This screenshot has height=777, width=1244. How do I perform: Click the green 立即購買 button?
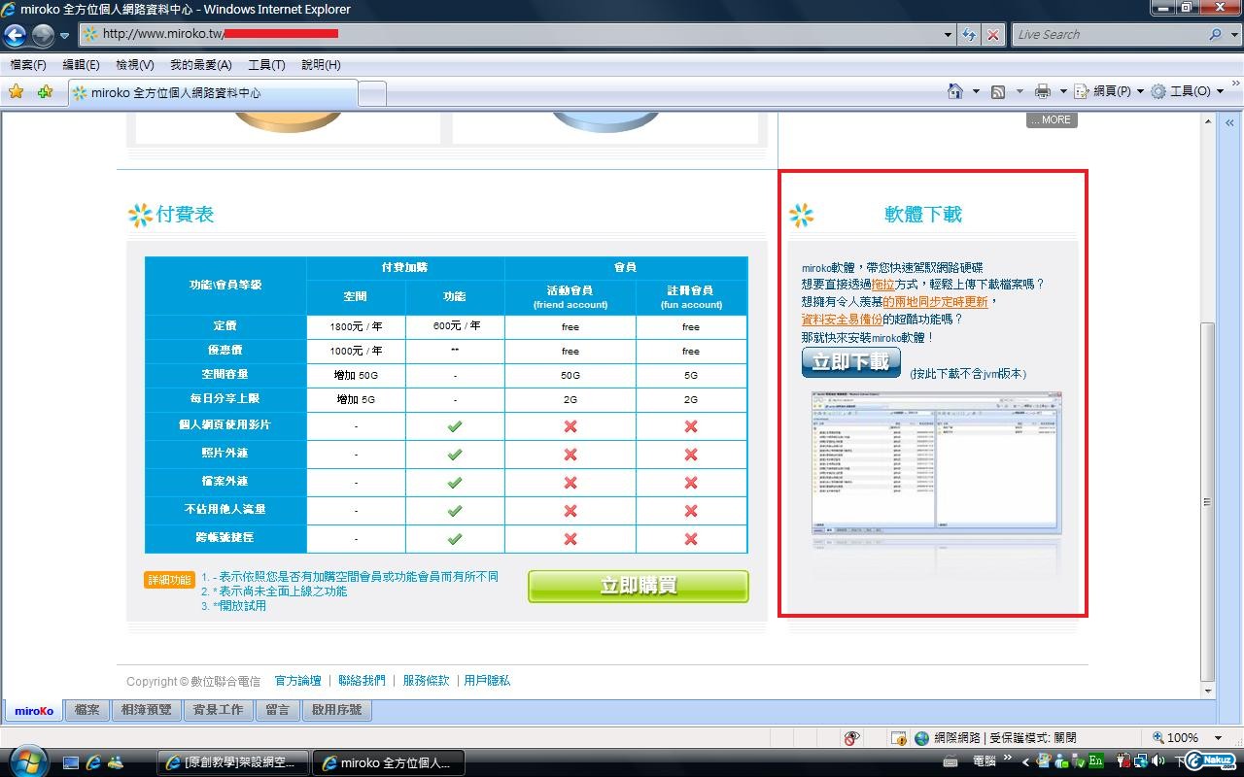(x=639, y=586)
